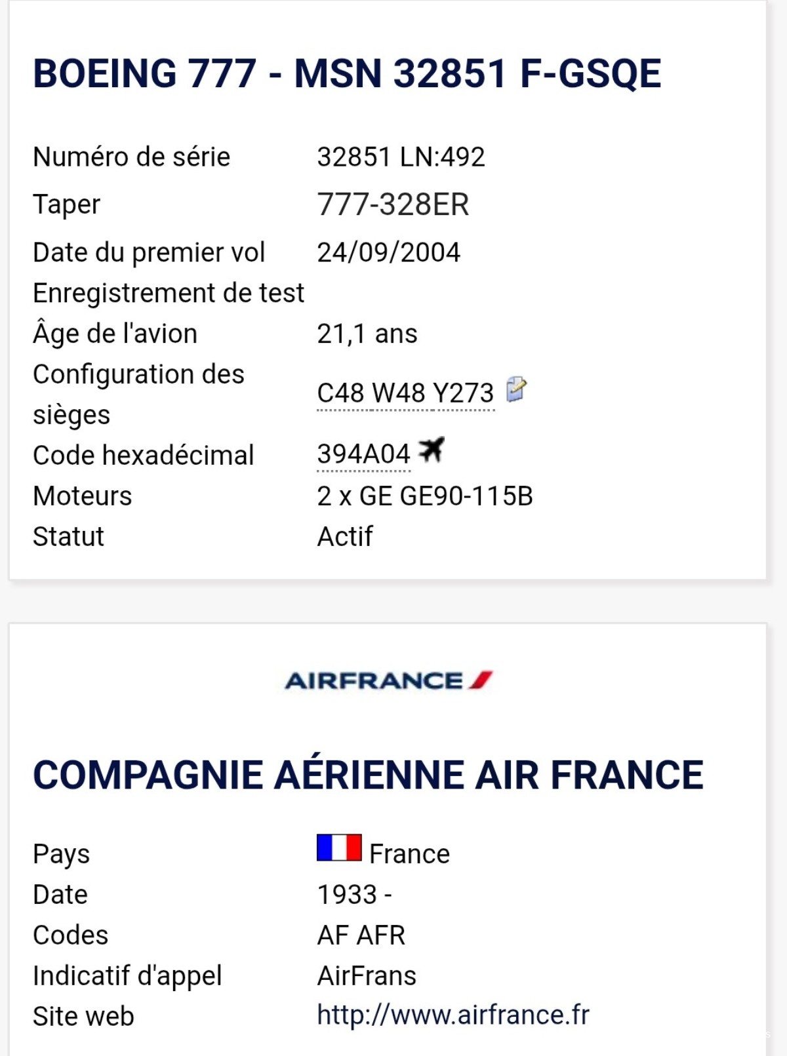Screen dimensions: 787x1056
Task: Click the Boeing 777 MSN 32851 heading
Action: click(347, 73)
